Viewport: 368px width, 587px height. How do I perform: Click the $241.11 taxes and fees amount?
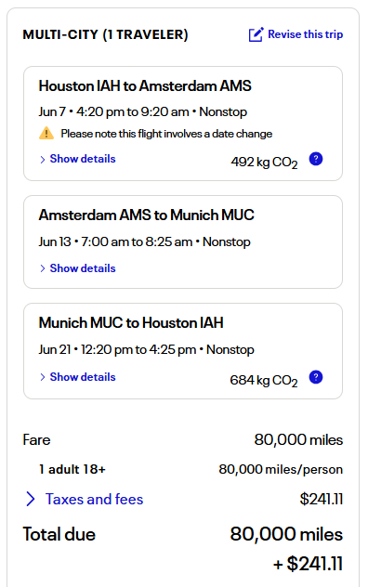(322, 499)
